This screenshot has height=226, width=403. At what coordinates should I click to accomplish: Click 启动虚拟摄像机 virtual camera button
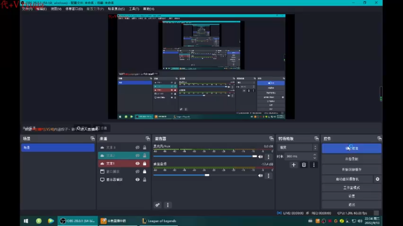[x=347, y=179]
